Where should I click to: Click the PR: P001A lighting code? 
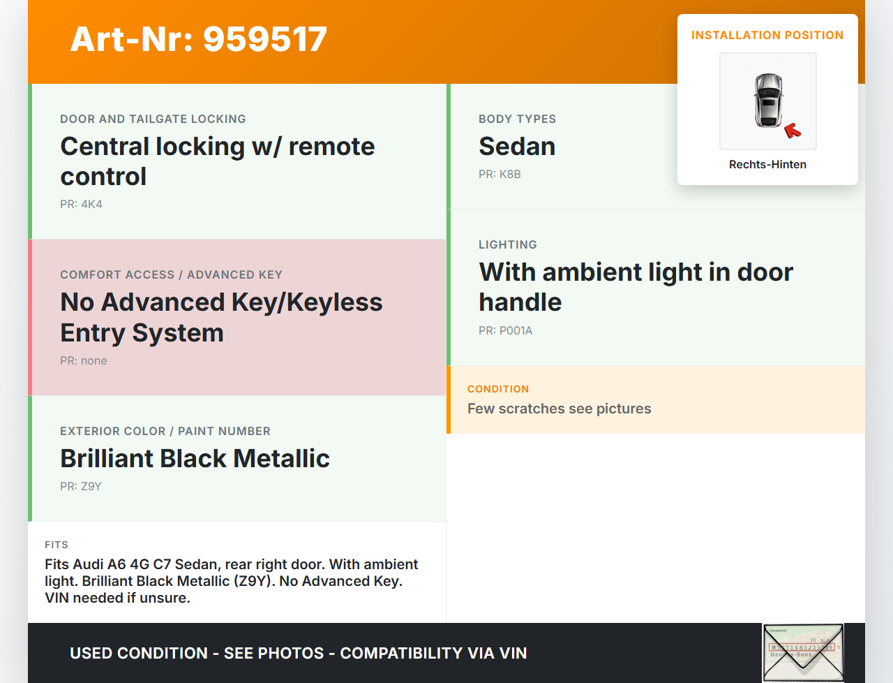pyautogui.click(x=505, y=330)
